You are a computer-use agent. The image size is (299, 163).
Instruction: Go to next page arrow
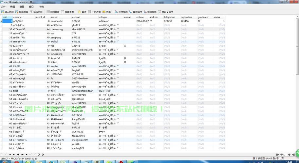tap(289, 155)
